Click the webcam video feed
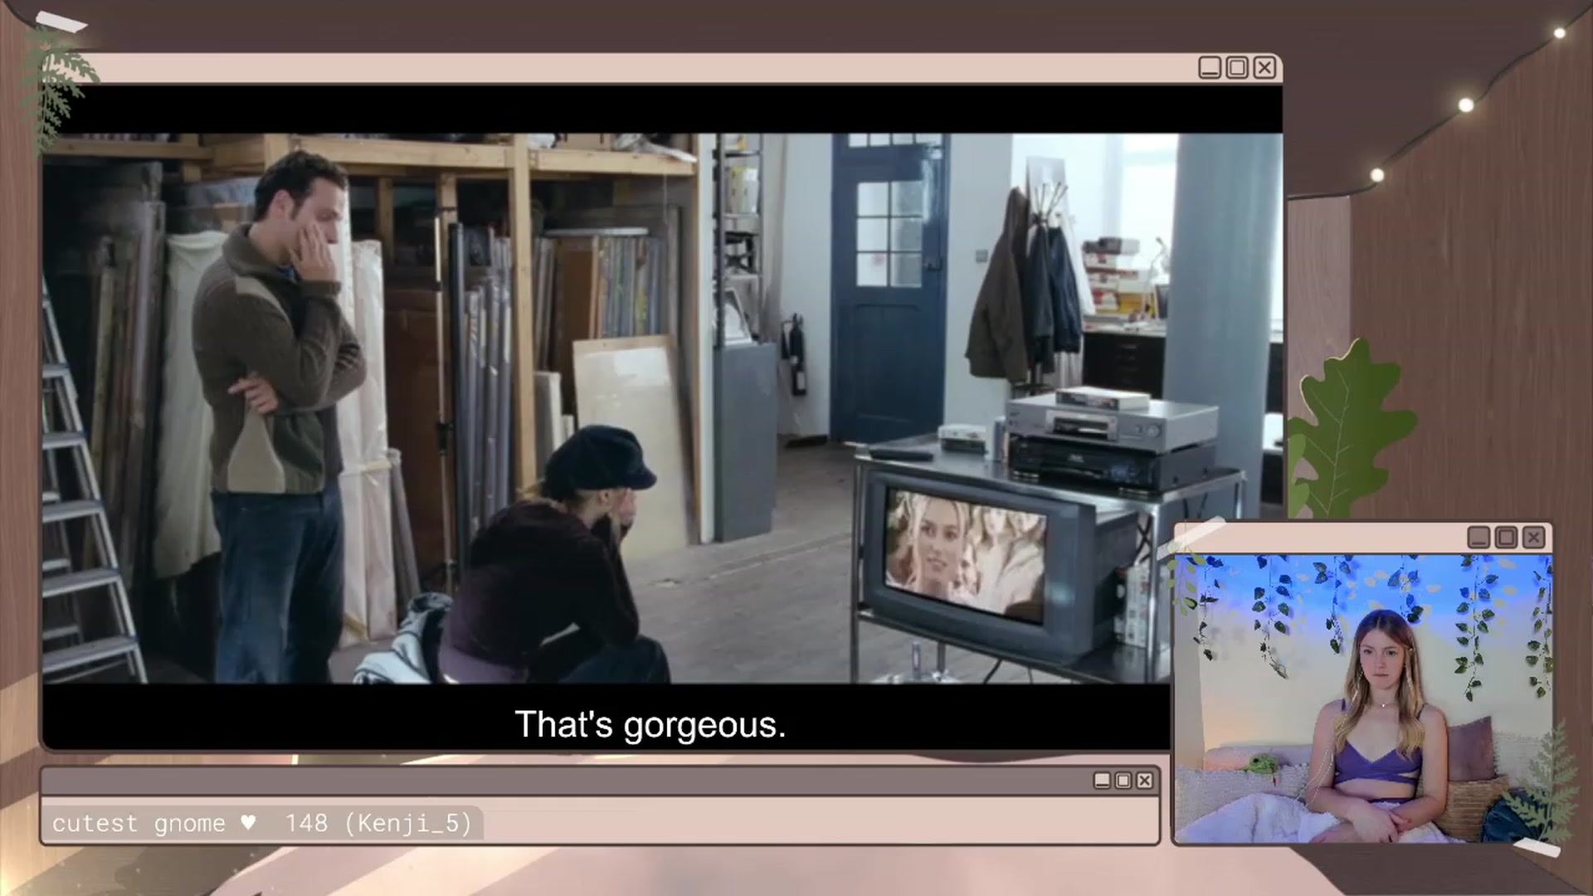Screen dimensions: 1593x896 (1363, 699)
